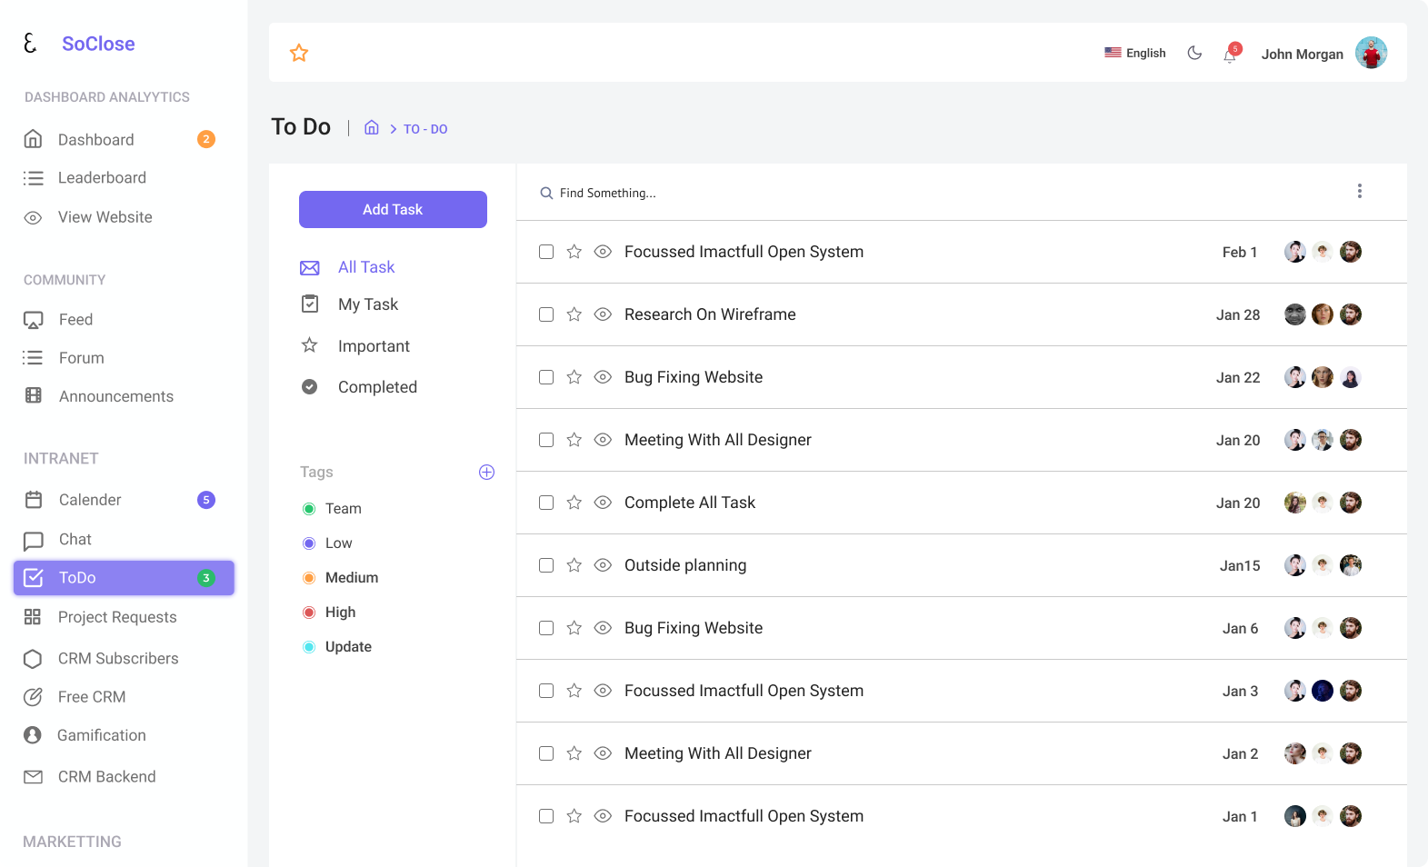This screenshot has height=867, width=1428.
Task: Select the green Team tag
Action: [x=332, y=509]
